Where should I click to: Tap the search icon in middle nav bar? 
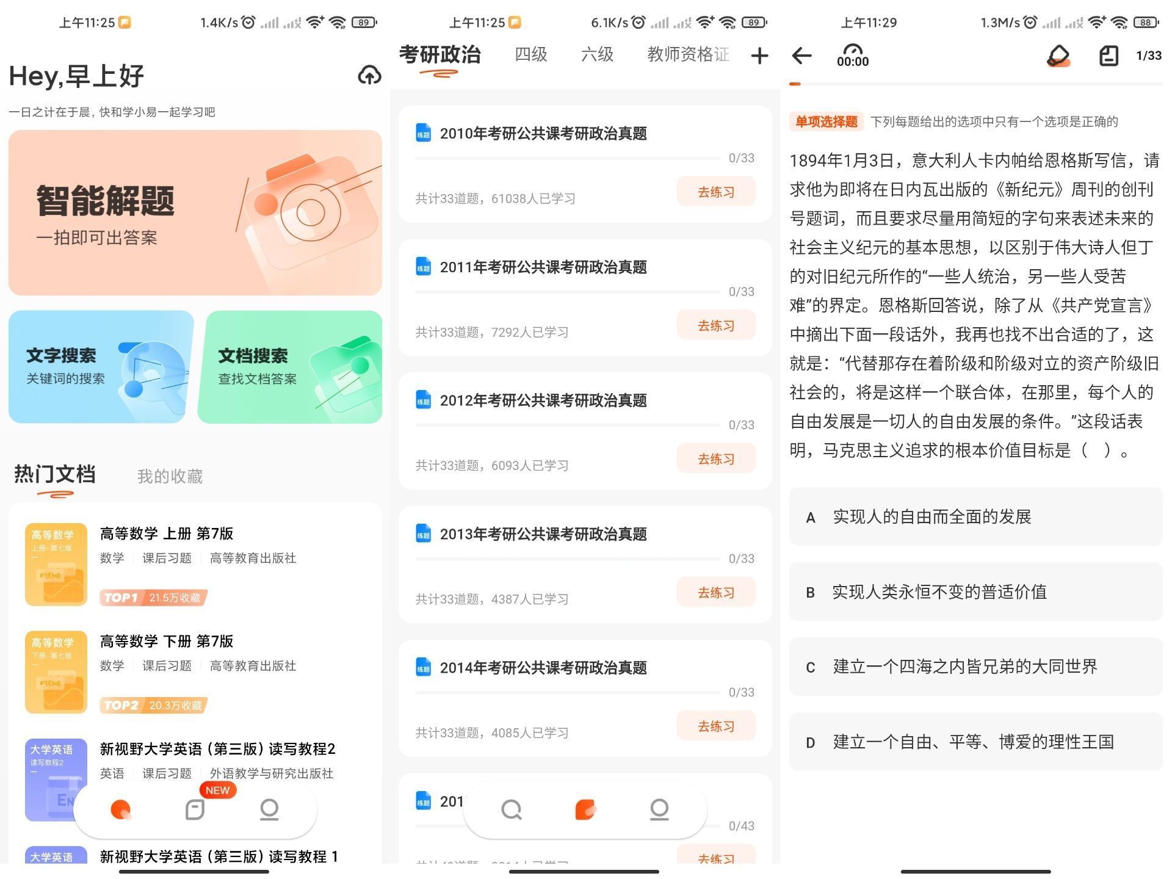click(511, 809)
